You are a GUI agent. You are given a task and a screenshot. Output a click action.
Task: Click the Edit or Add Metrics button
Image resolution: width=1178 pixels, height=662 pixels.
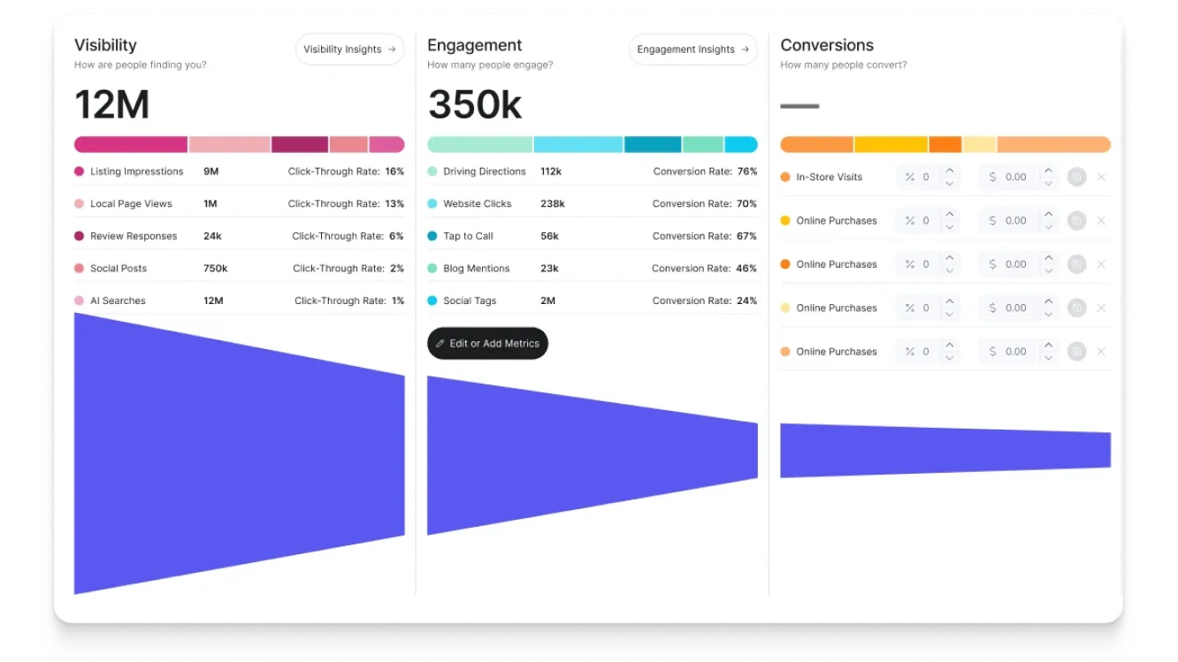[487, 344]
